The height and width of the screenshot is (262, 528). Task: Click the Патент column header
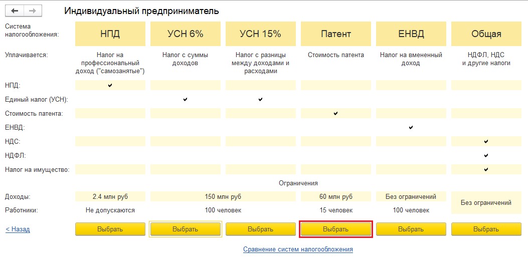[335, 34]
